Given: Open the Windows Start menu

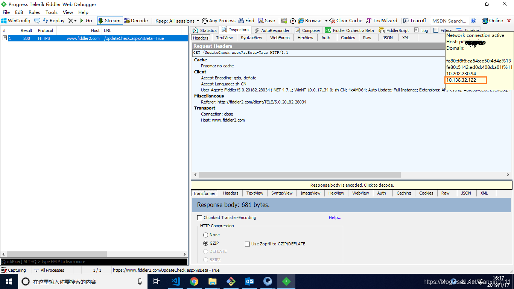Looking at the screenshot, I should (9, 281).
